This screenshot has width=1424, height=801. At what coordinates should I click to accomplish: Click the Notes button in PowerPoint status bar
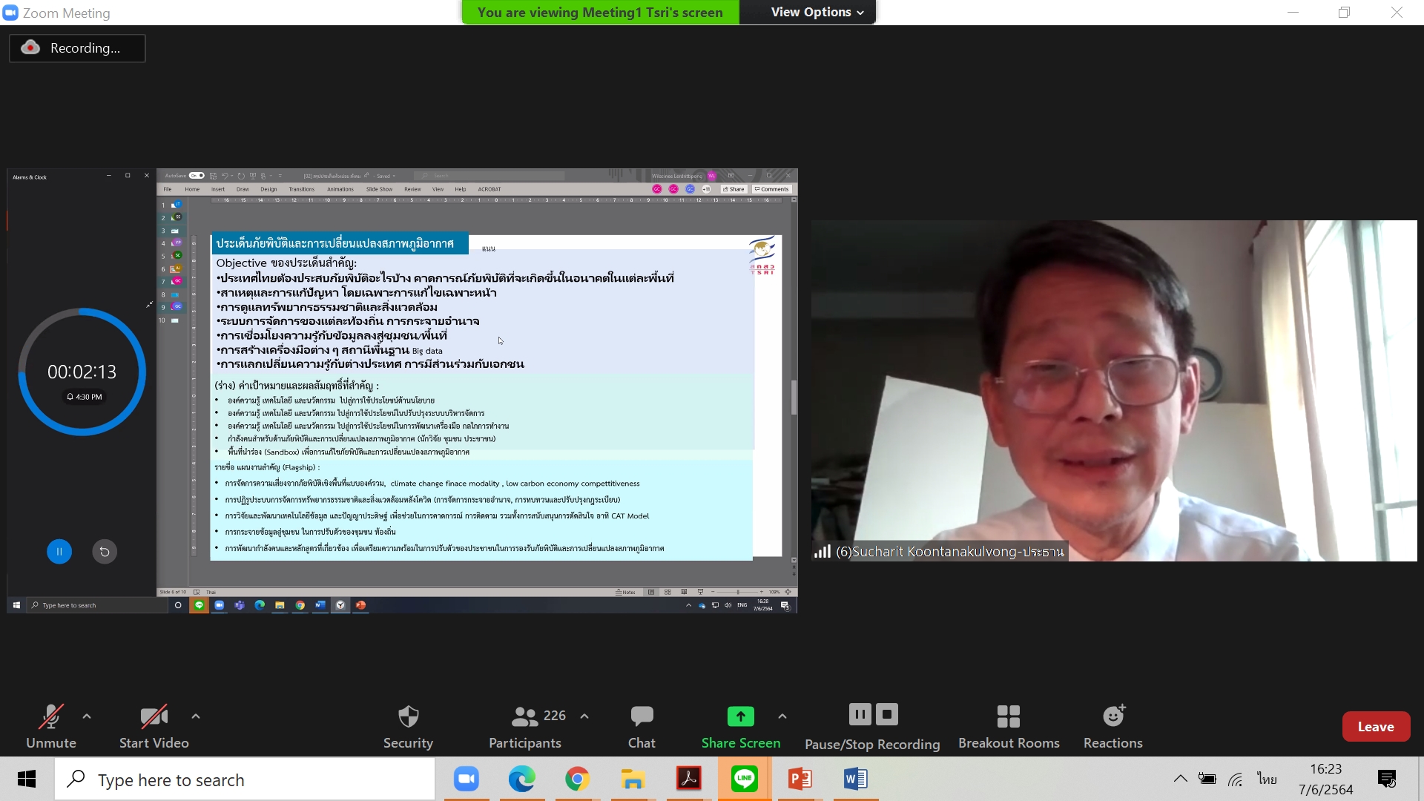point(626,592)
